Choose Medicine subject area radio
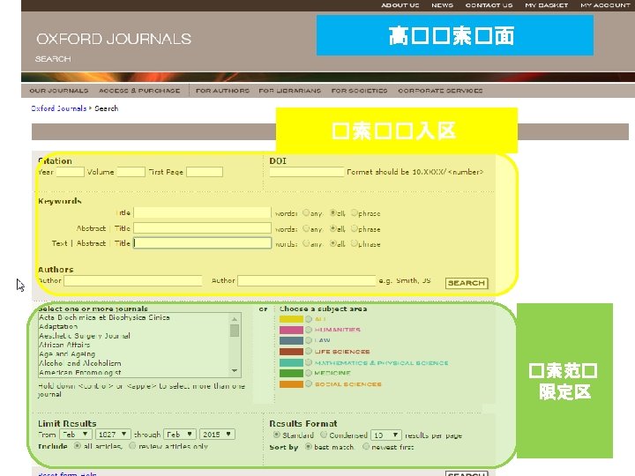 309,373
